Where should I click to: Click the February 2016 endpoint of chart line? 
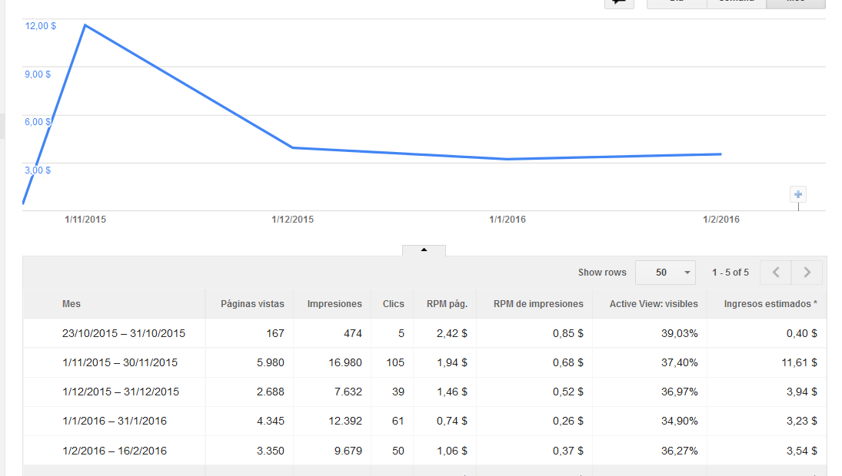721,154
